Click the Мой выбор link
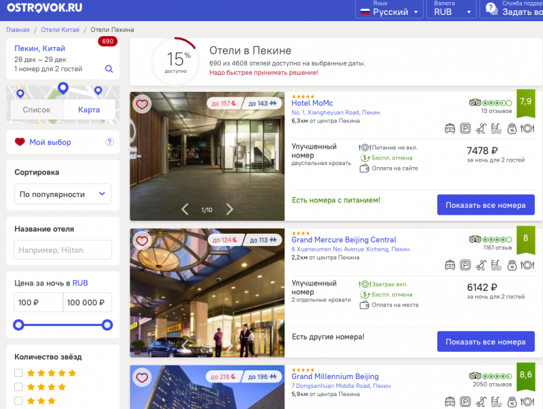 click(50, 142)
